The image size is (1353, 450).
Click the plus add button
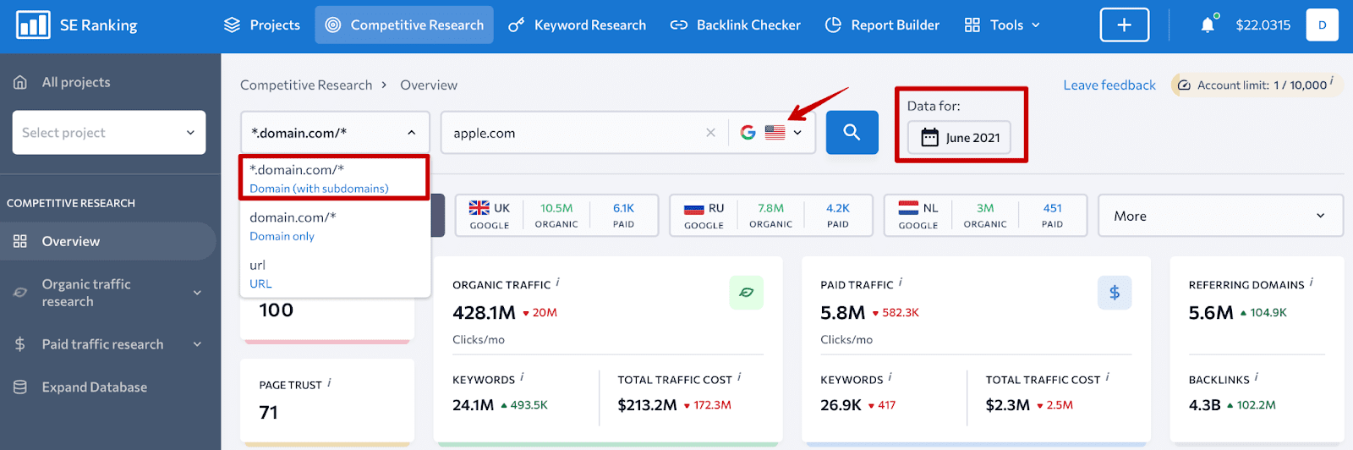click(x=1124, y=25)
